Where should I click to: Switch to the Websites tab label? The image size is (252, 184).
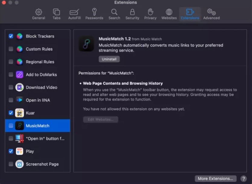(169, 18)
